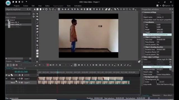Click the Undo arrow icon
Image resolution: width=179 pixels, height=100 pixels.
[x=50, y=9]
